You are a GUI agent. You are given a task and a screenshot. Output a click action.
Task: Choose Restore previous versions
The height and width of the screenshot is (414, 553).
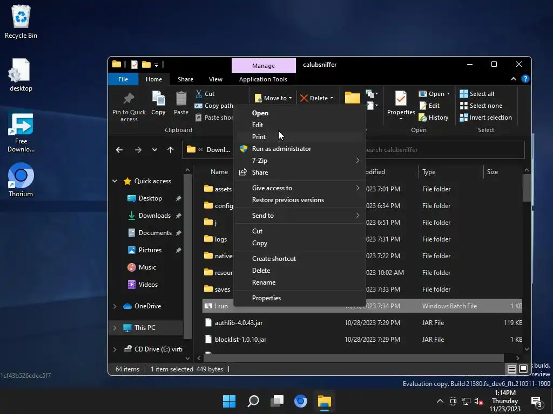tap(299, 200)
